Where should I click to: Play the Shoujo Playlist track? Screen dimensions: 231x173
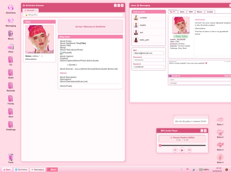tap(182, 150)
